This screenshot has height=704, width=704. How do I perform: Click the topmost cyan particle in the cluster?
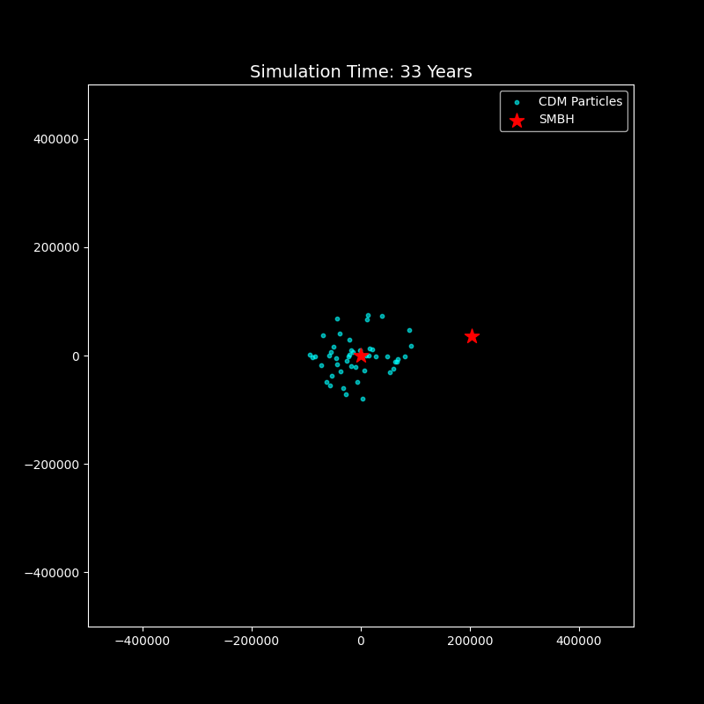pyautogui.click(x=368, y=315)
